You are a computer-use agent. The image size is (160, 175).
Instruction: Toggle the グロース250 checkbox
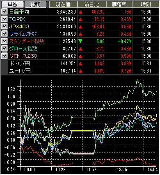click(5, 56)
